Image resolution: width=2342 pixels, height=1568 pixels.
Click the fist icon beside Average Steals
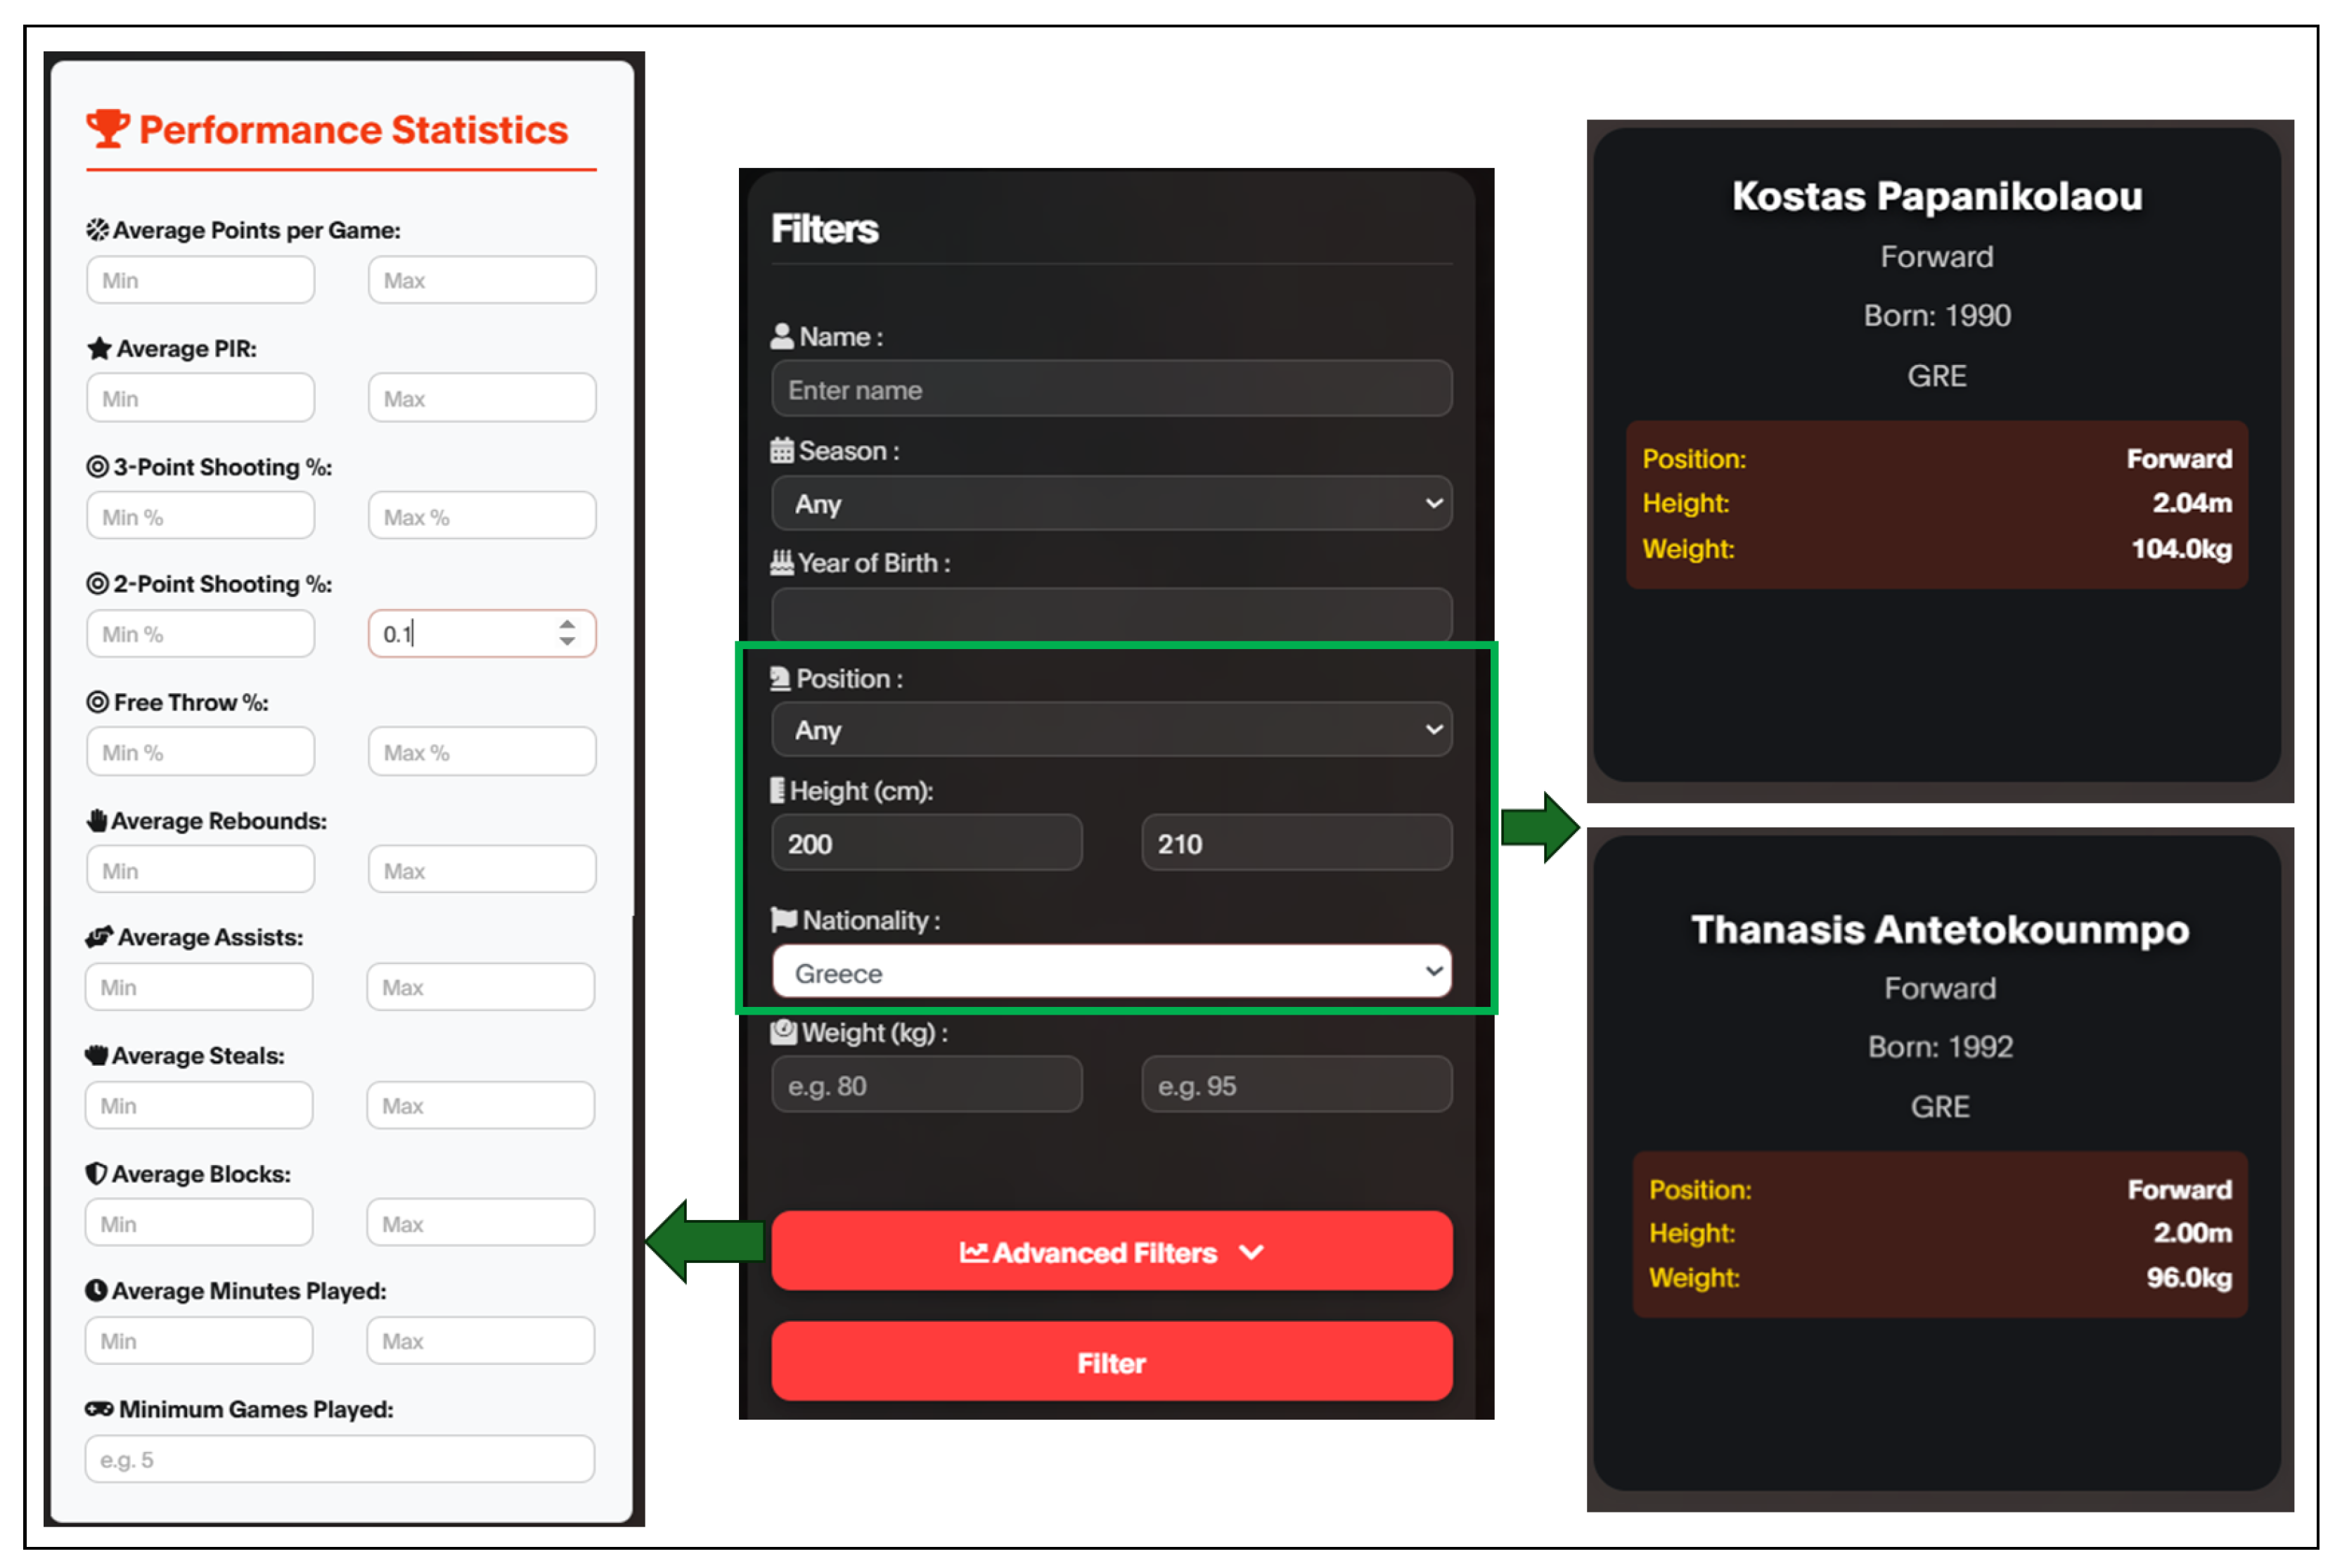(x=97, y=1055)
